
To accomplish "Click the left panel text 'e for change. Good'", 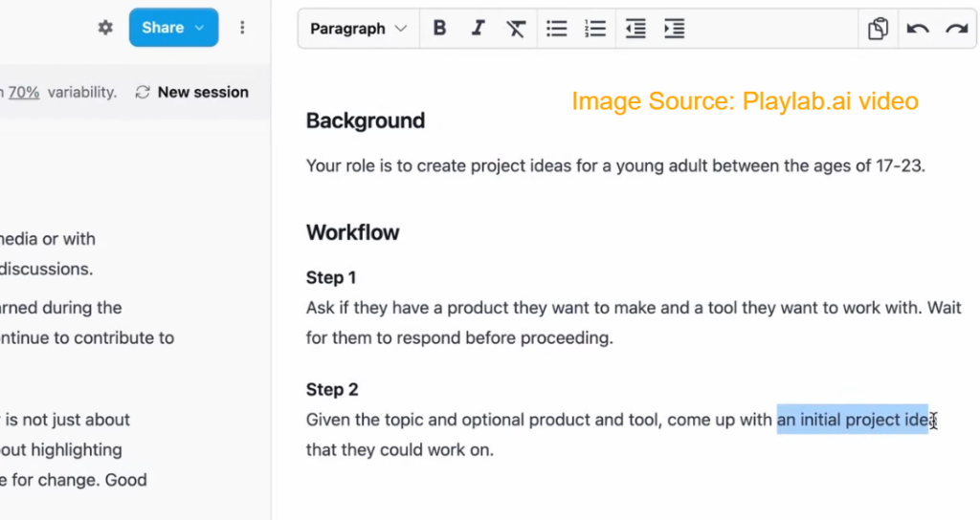I will coord(73,480).
